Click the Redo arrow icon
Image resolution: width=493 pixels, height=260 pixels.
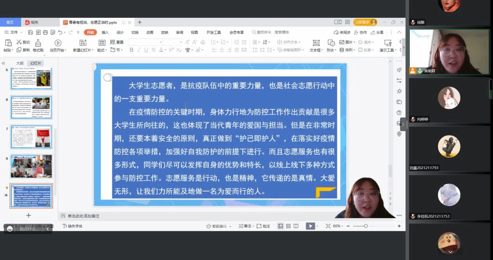pyautogui.click(x=71, y=32)
